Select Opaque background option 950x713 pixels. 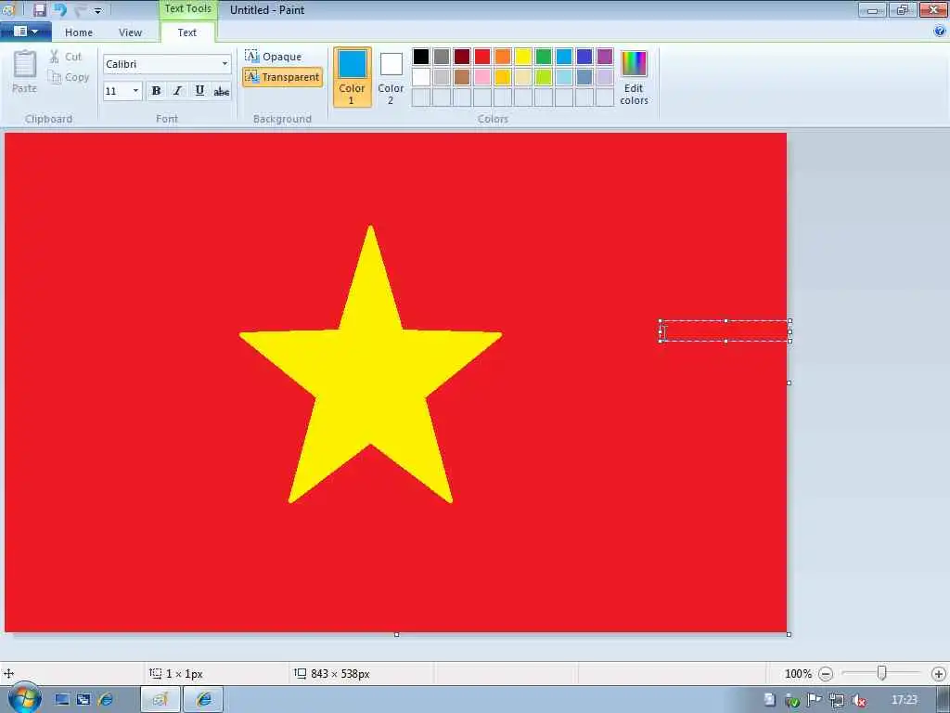(x=274, y=57)
